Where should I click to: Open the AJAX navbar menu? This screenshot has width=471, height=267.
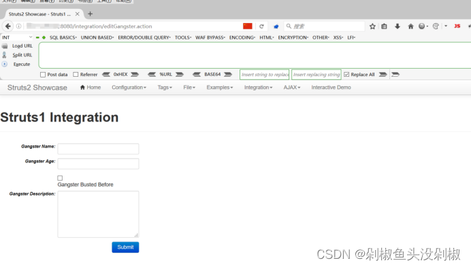click(292, 87)
